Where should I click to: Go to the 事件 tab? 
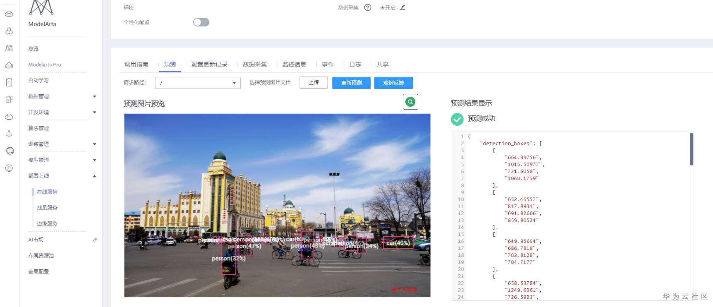click(328, 64)
